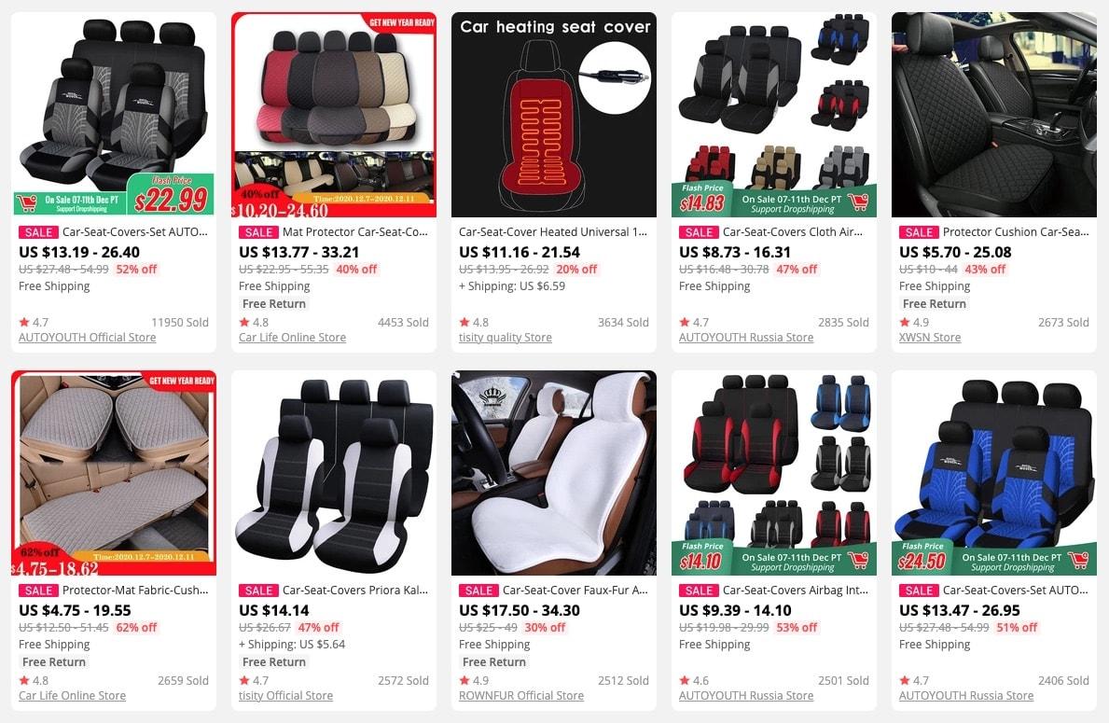1109x723 pixels.
Task: Open the Car-Seat-Cover Heated Universal title
Action: [x=553, y=232]
